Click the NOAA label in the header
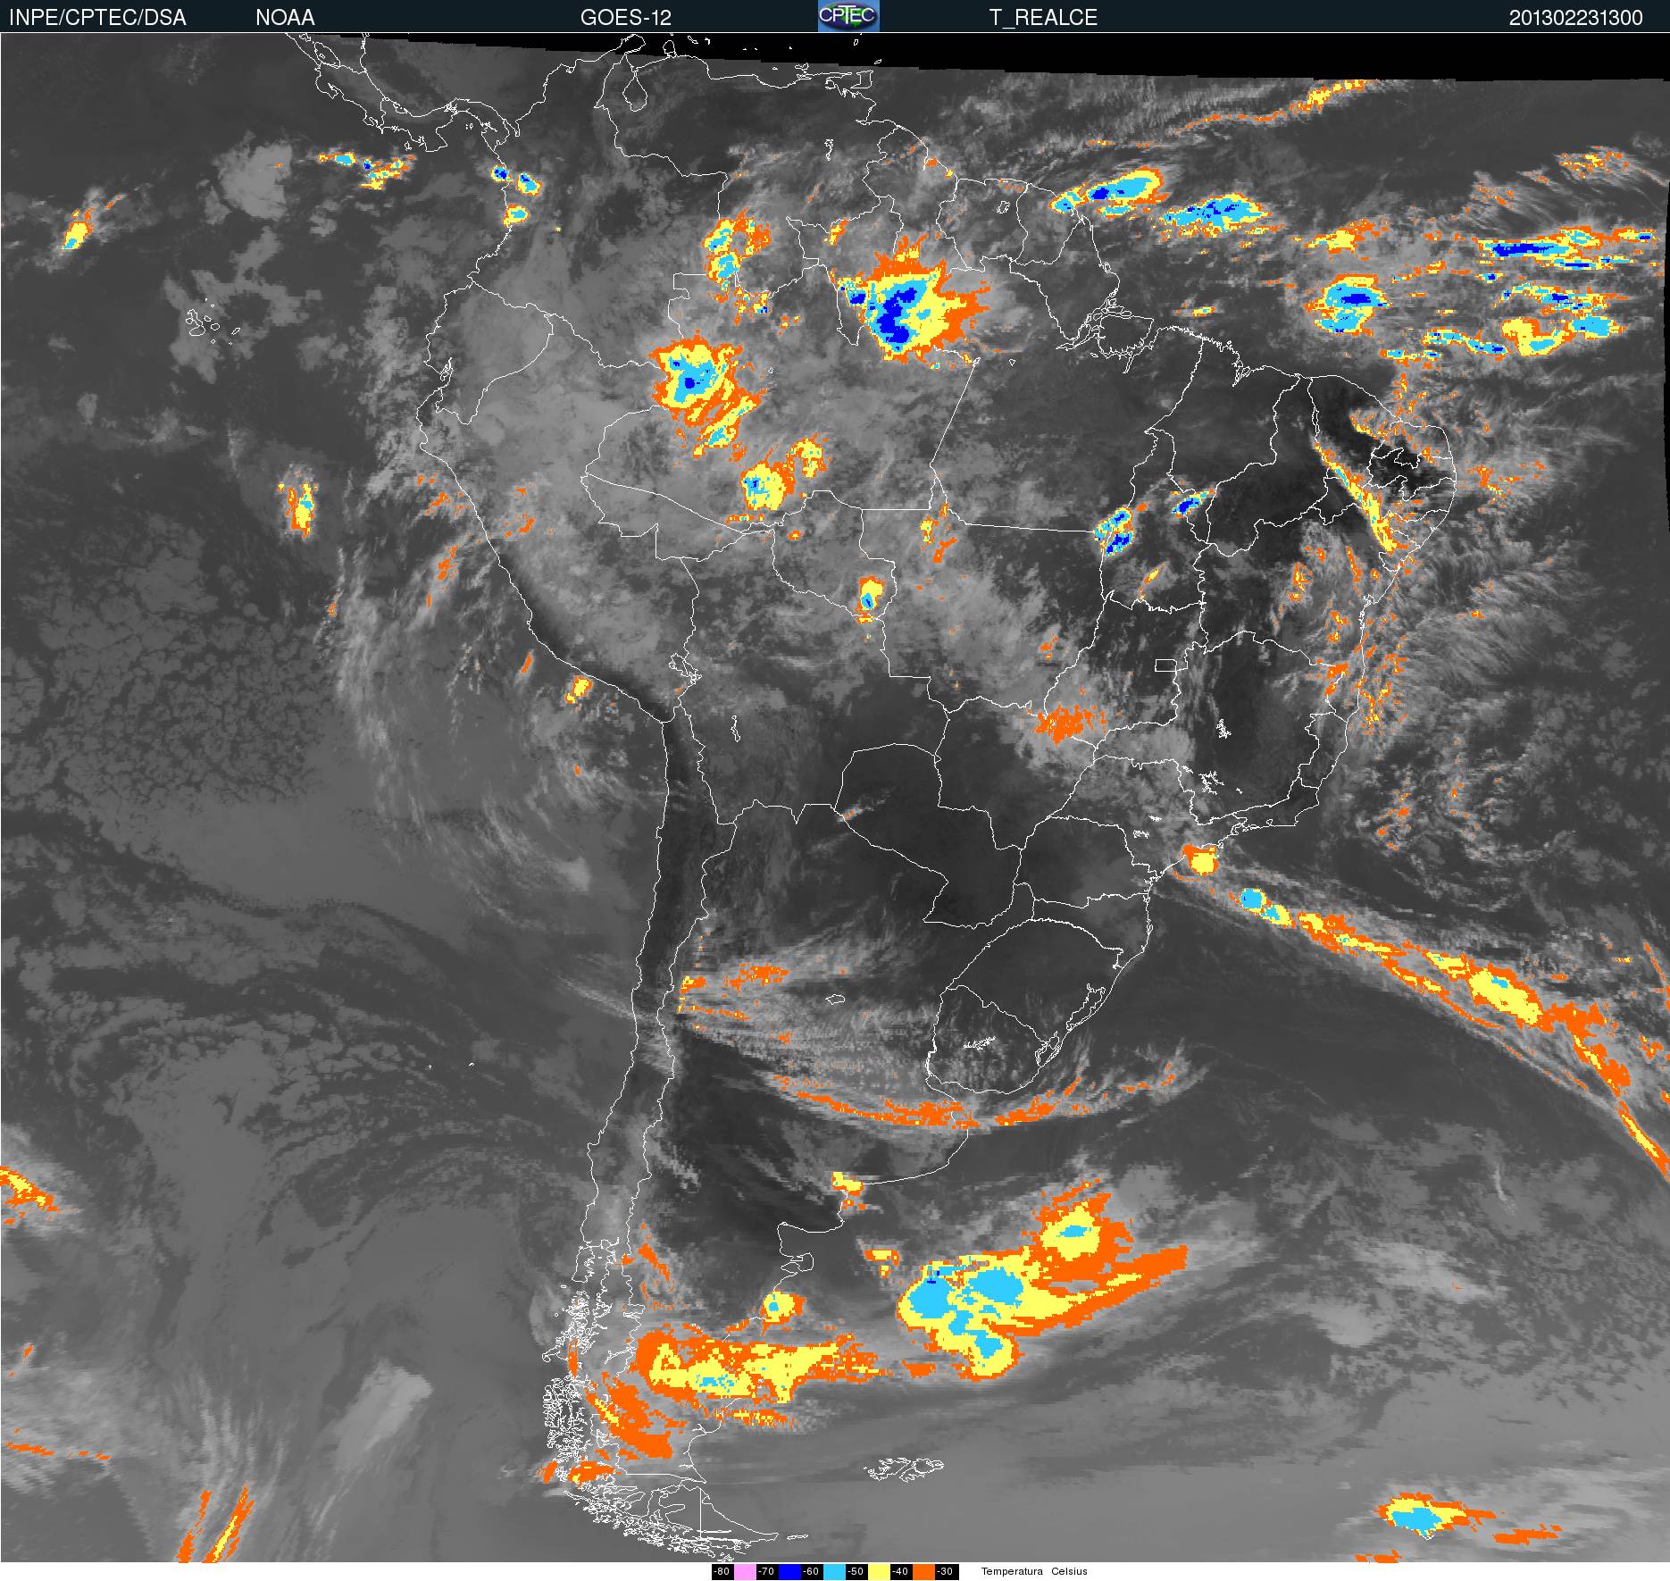Viewport: 1670px width, 1581px height. [285, 18]
